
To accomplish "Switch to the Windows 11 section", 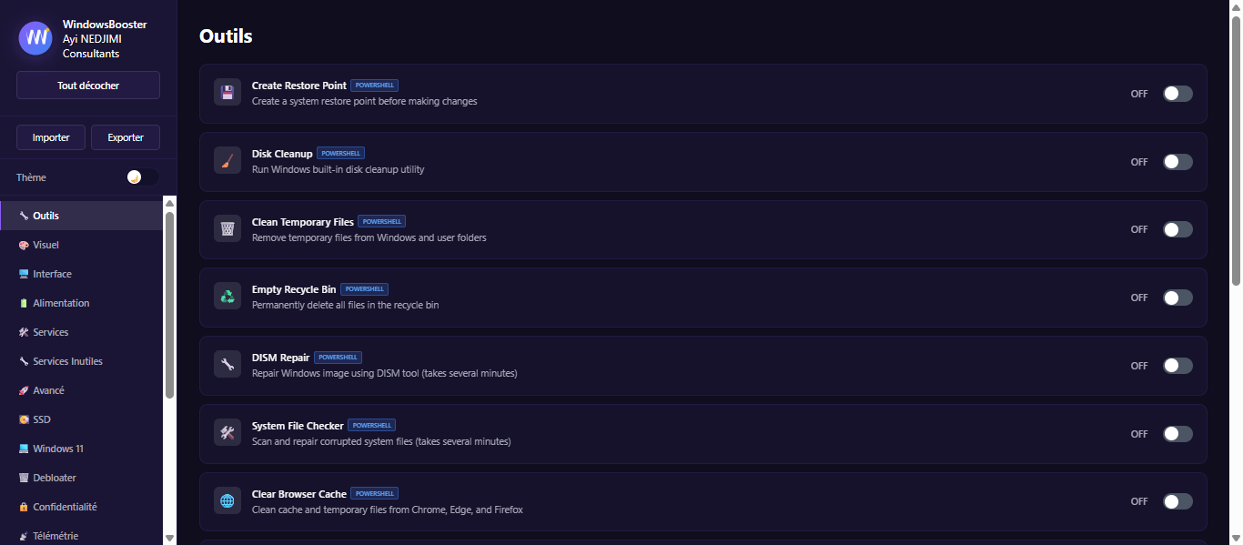I will pos(56,449).
